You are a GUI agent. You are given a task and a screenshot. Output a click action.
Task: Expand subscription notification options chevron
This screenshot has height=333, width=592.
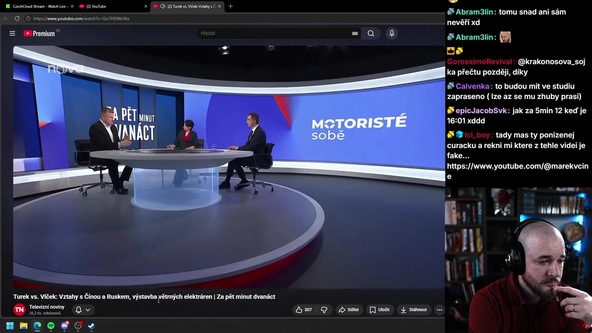pos(88,310)
